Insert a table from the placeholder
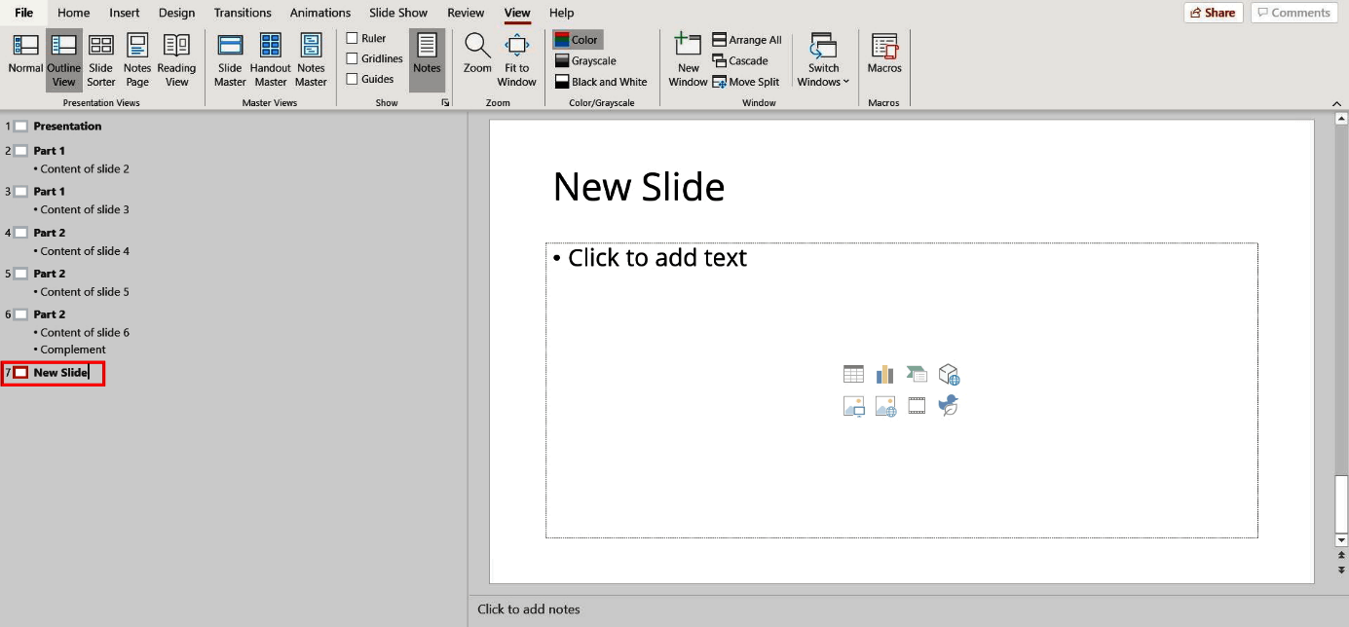 (x=853, y=373)
